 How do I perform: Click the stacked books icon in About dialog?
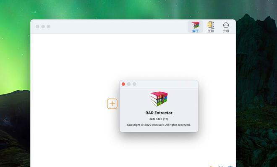[159, 99]
